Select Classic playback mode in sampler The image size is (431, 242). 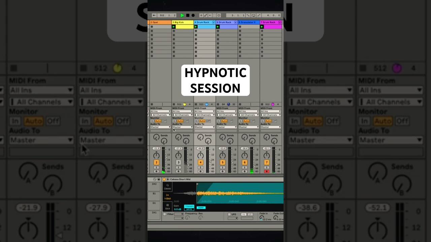pos(167,187)
